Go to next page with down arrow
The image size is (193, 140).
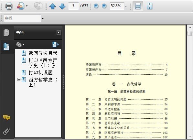tap(62, 6)
